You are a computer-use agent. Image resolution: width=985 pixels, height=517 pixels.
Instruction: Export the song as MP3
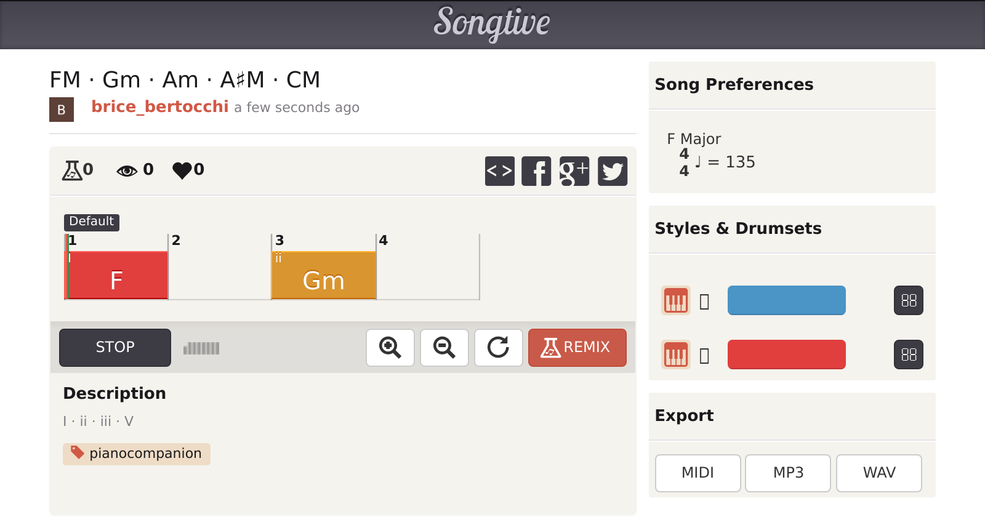click(x=788, y=473)
